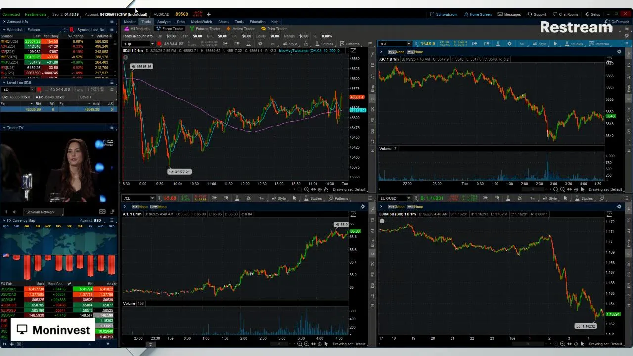Collapse the Watchlist panel
633x356 pixels.
point(4,30)
